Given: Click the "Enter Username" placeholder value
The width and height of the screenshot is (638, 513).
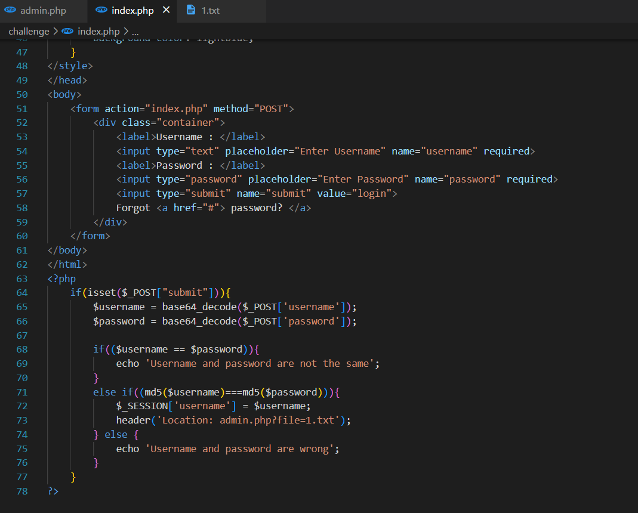Looking at the screenshot, I should click(341, 151).
